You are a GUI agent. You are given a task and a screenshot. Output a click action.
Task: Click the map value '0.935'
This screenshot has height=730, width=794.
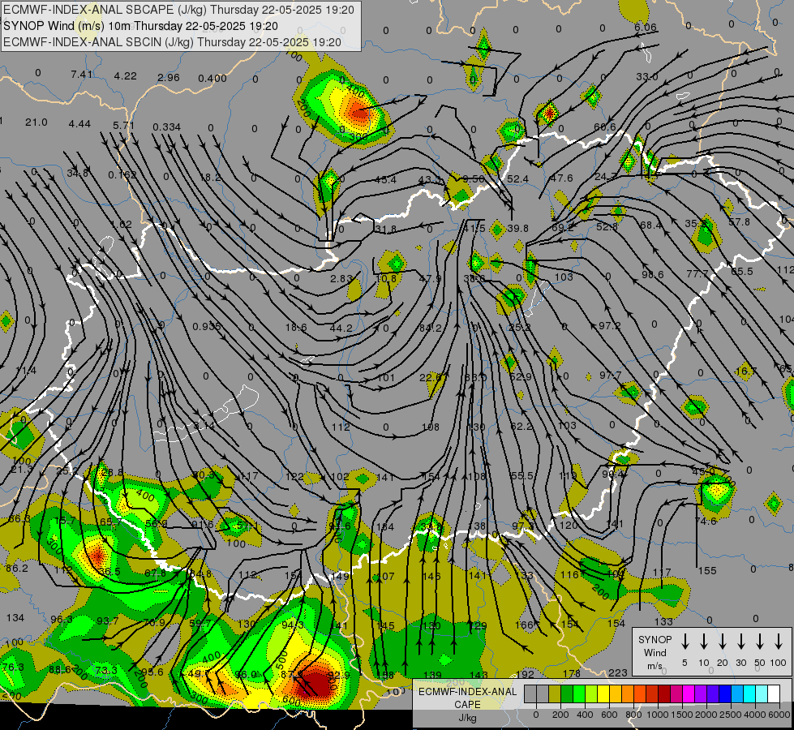click(x=207, y=327)
